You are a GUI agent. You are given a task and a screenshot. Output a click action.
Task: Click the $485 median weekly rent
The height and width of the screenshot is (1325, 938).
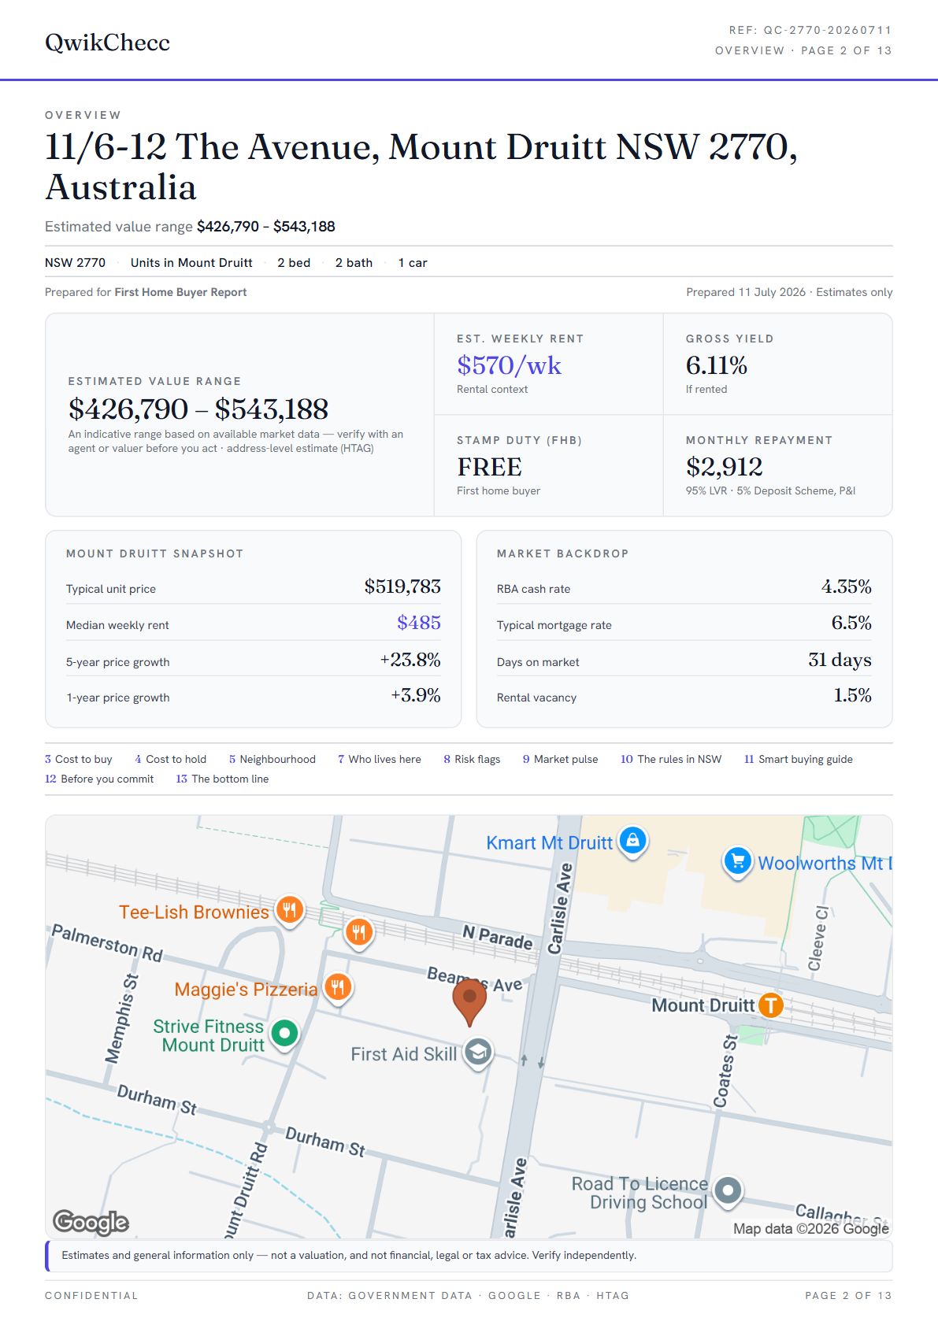419,623
